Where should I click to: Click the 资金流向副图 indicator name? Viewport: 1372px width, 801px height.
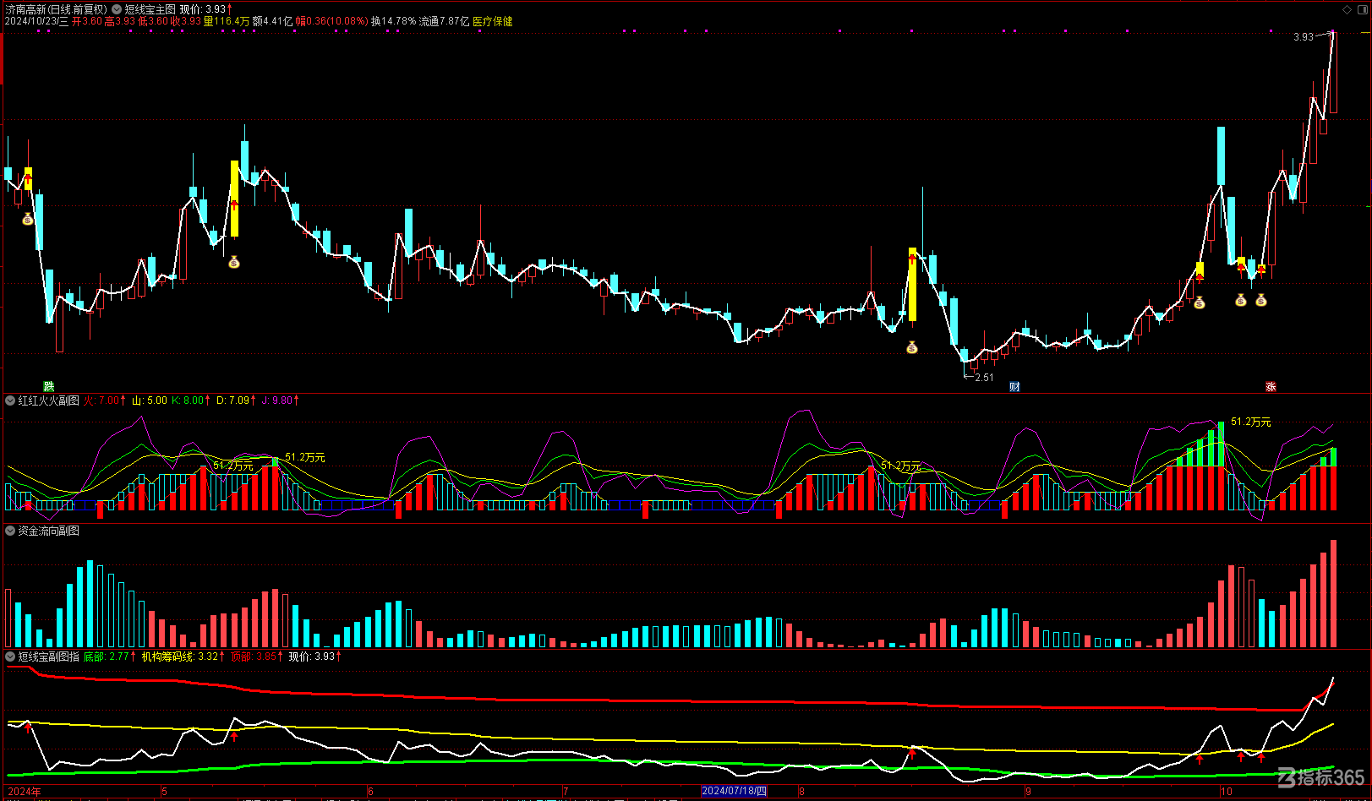49,531
